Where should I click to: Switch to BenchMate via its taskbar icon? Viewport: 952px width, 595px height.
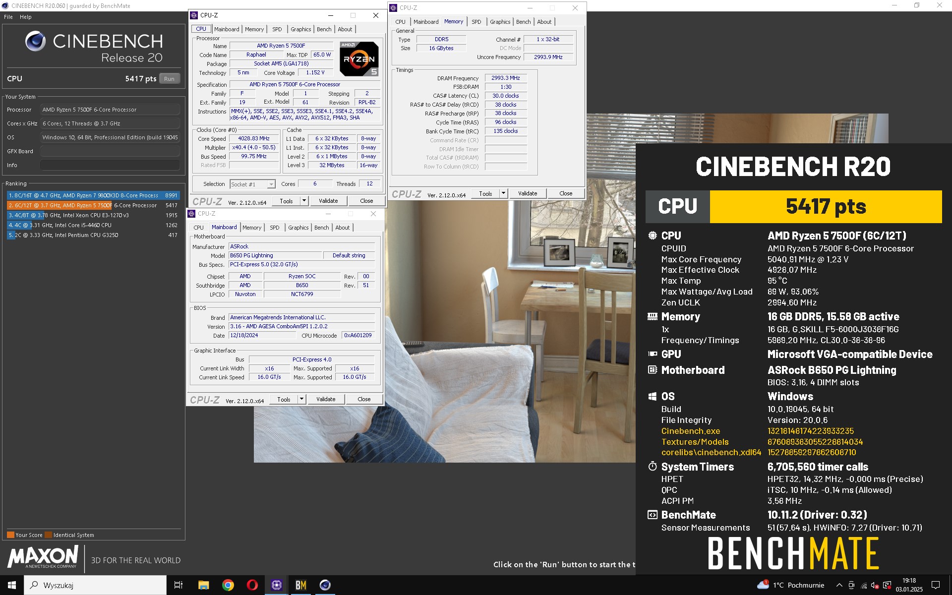tap(301, 585)
